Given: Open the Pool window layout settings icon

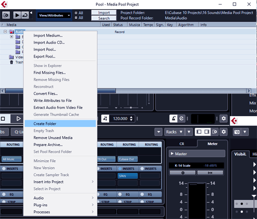Looking at the screenshot, I should (6, 15).
